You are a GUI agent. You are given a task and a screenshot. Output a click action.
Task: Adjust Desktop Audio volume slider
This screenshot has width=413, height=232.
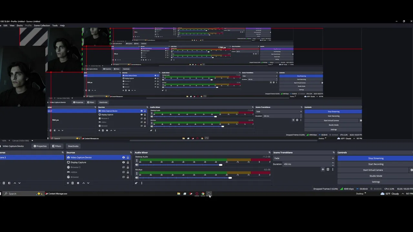coord(220,165)
